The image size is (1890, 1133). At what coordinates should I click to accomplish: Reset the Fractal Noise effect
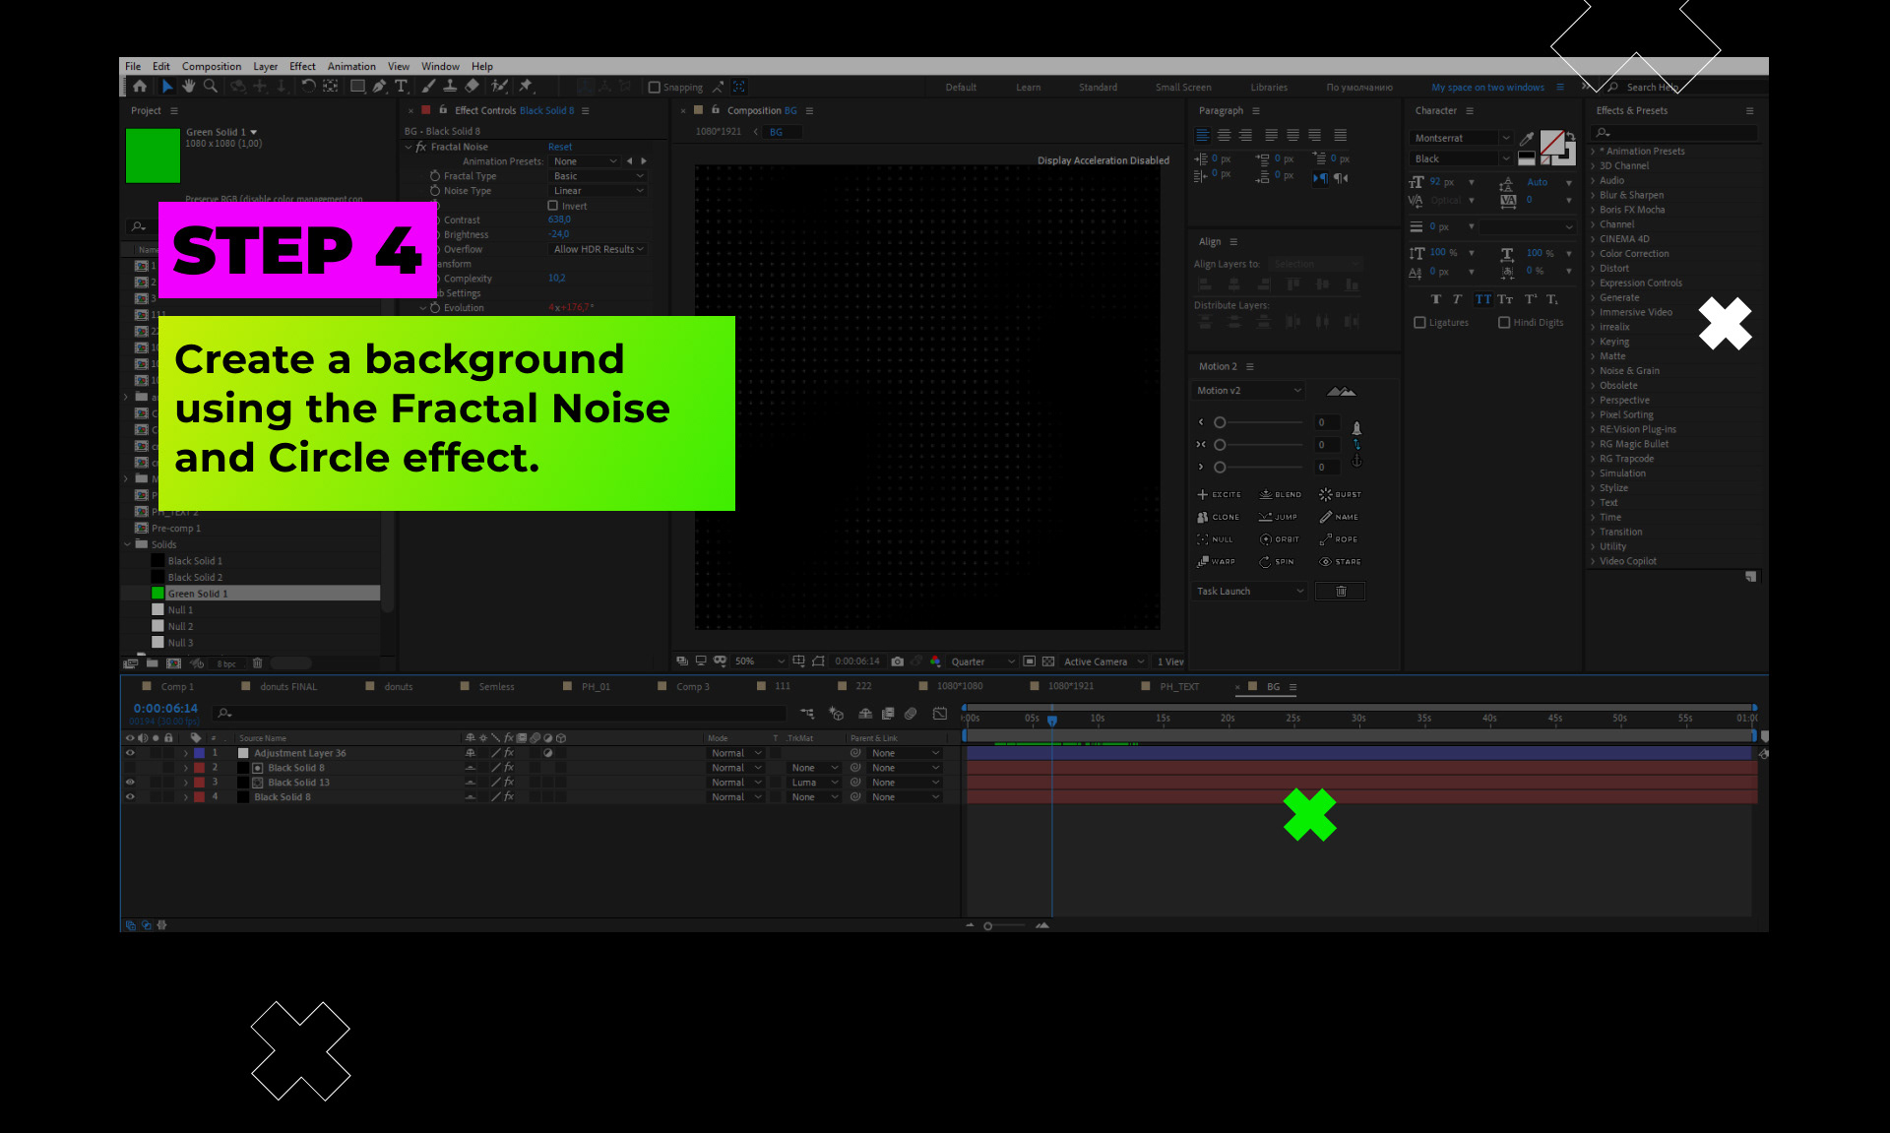(x=559, y=147)
